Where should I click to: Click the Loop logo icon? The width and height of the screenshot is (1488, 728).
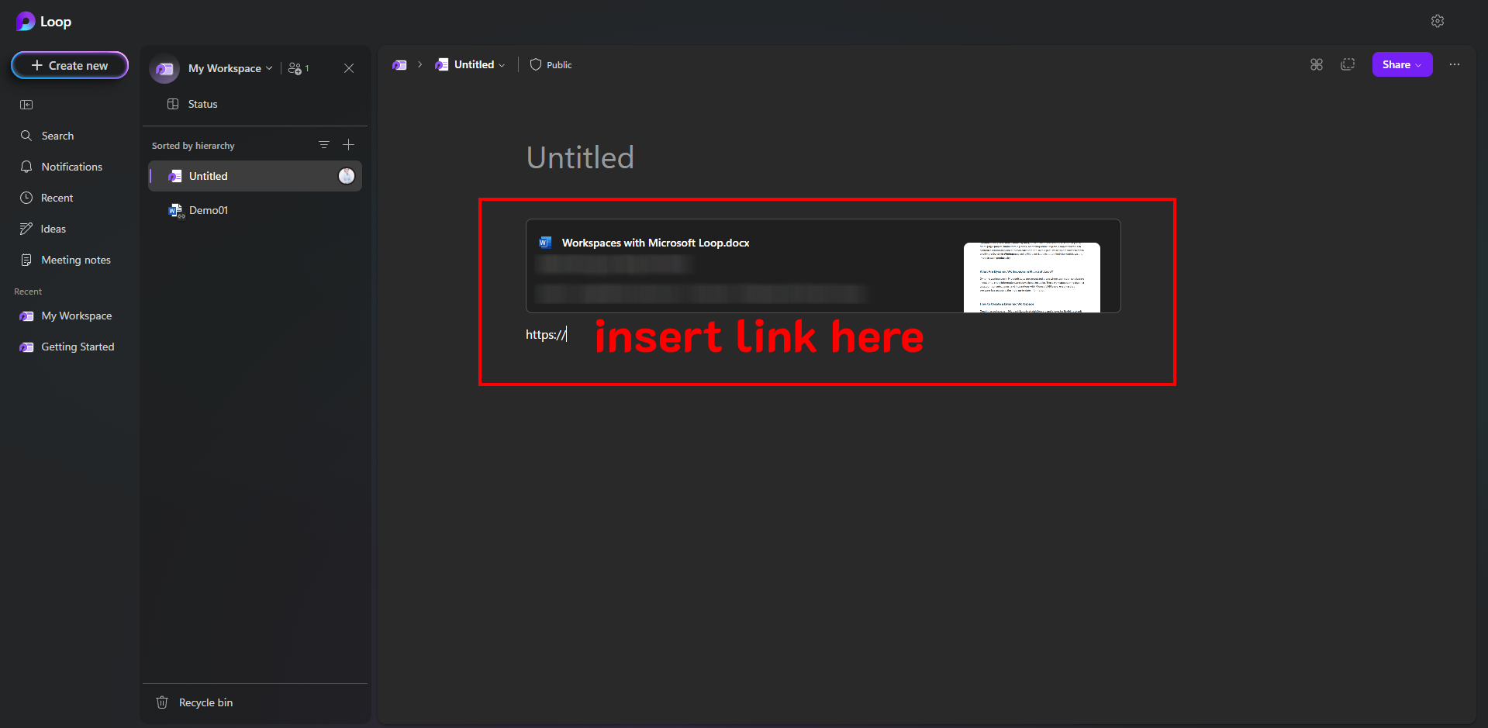(25, 22)
